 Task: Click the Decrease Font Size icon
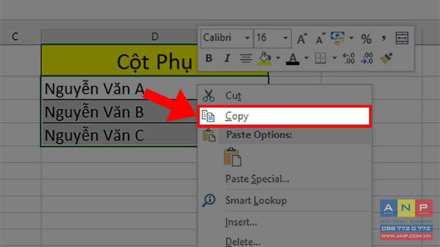[319, 38]
